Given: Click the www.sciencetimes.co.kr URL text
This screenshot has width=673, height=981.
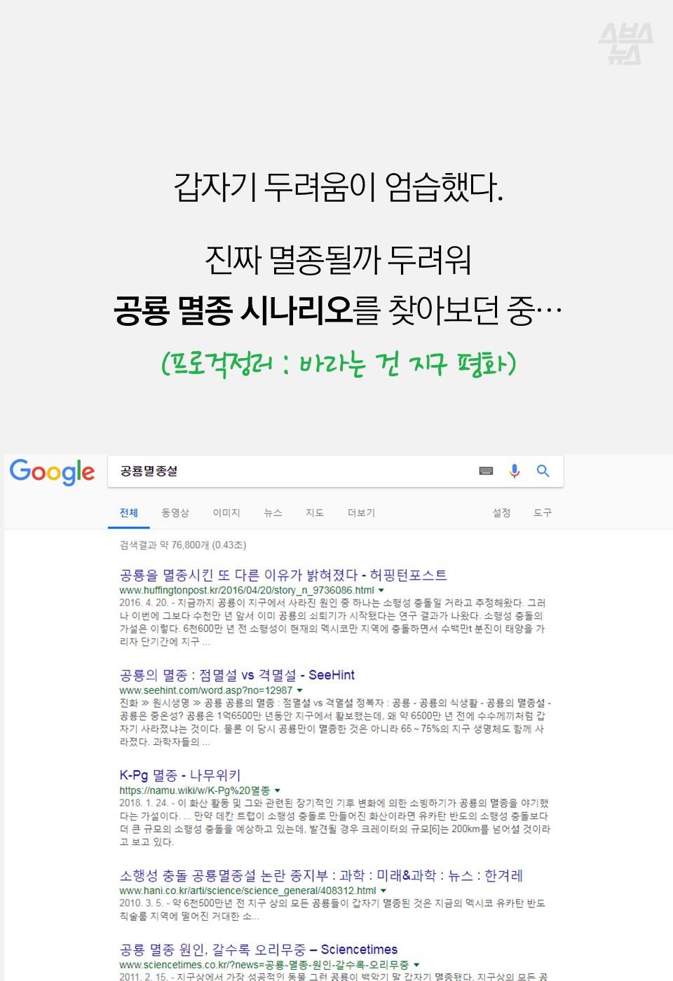Looking at the screenshot, I should pyautogui.click(x=264, y=966).
